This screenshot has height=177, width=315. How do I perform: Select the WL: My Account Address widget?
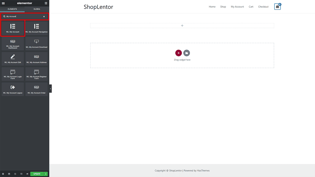tap(37, 59)
